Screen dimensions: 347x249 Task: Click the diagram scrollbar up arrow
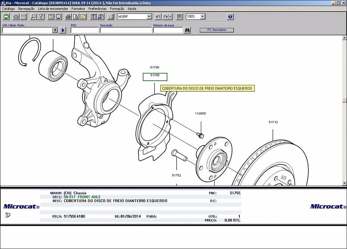[x=344, y=38]
